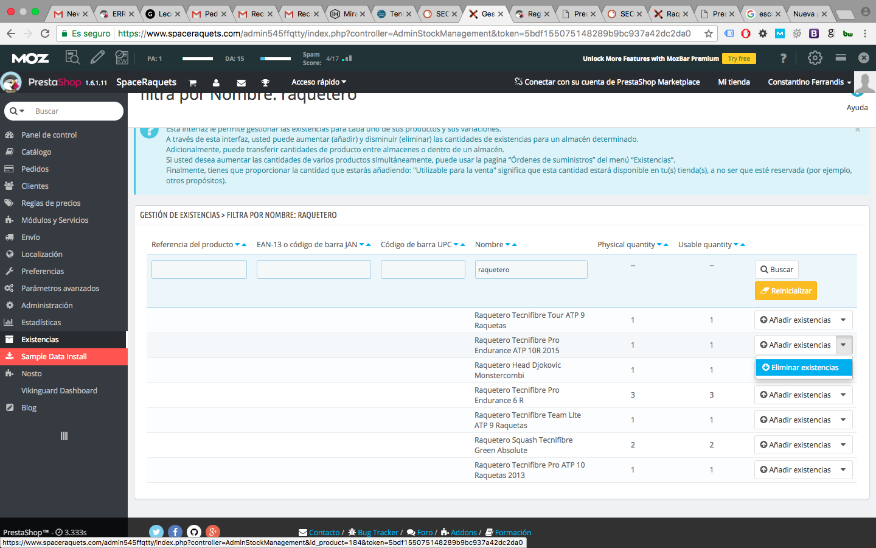Click the MozBar dock position icon
The image size is (876, 548).
(841, 58)
